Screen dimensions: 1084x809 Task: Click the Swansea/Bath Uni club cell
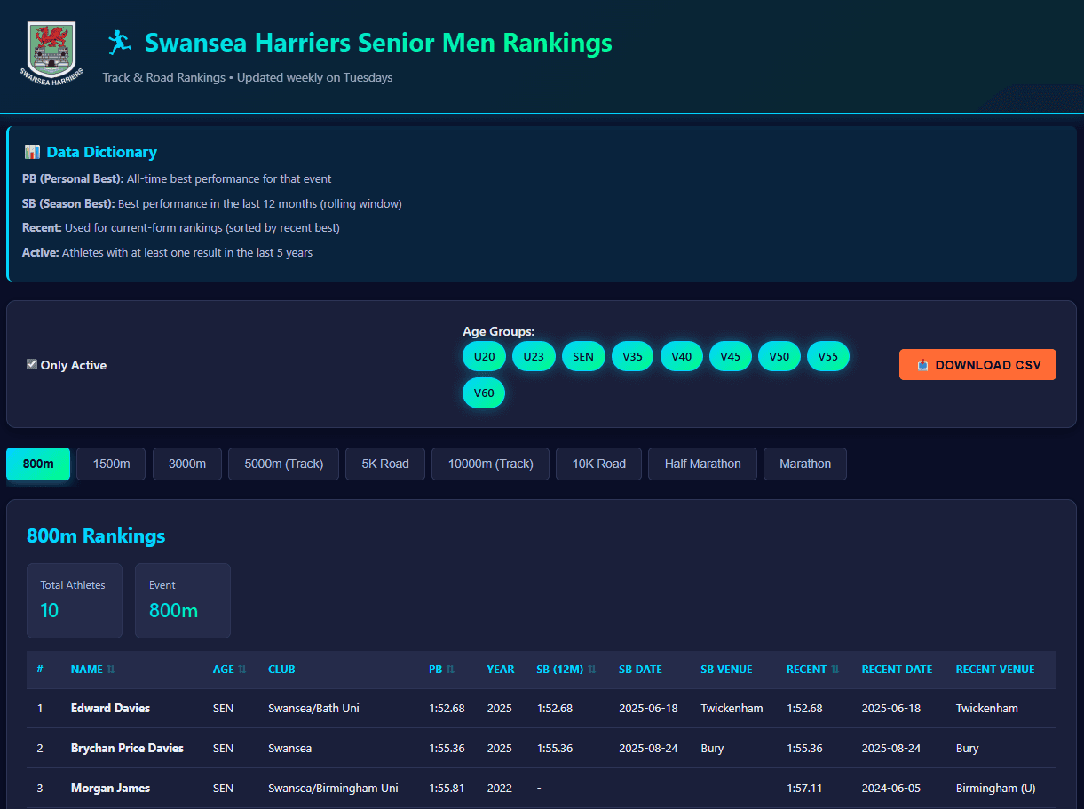(313, 708)
